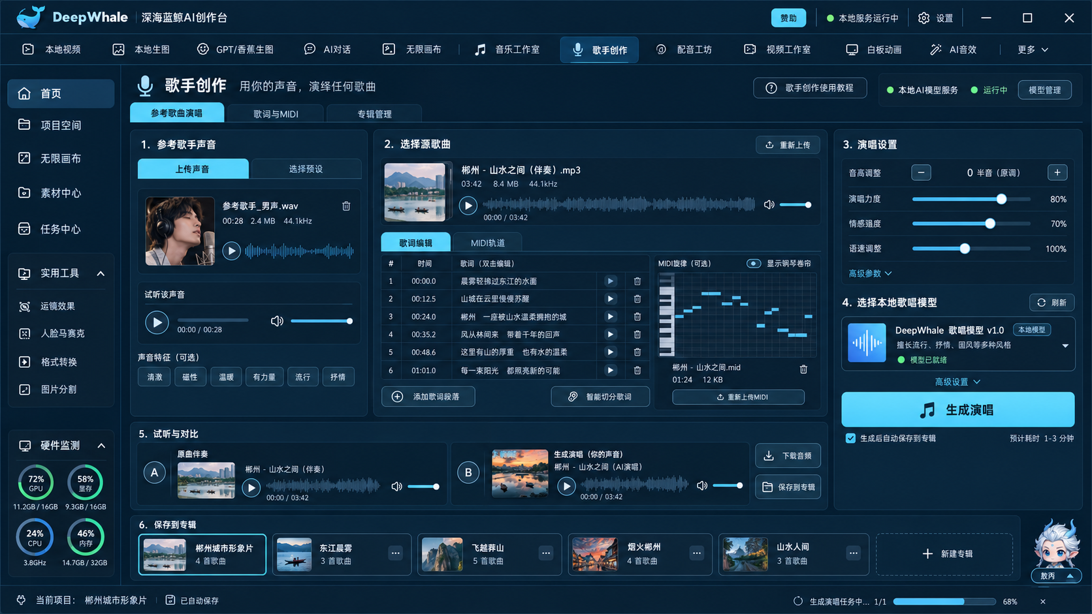The height and width of the screenshot is (614, 1092).
Task: Open more options for 烟火郴州 album
Action: 697,553
